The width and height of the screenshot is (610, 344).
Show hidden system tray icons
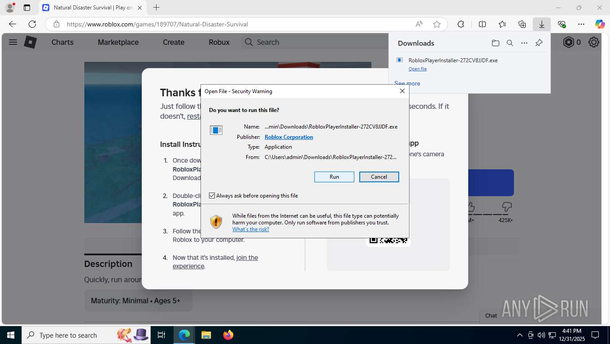(x=520, y=335)
